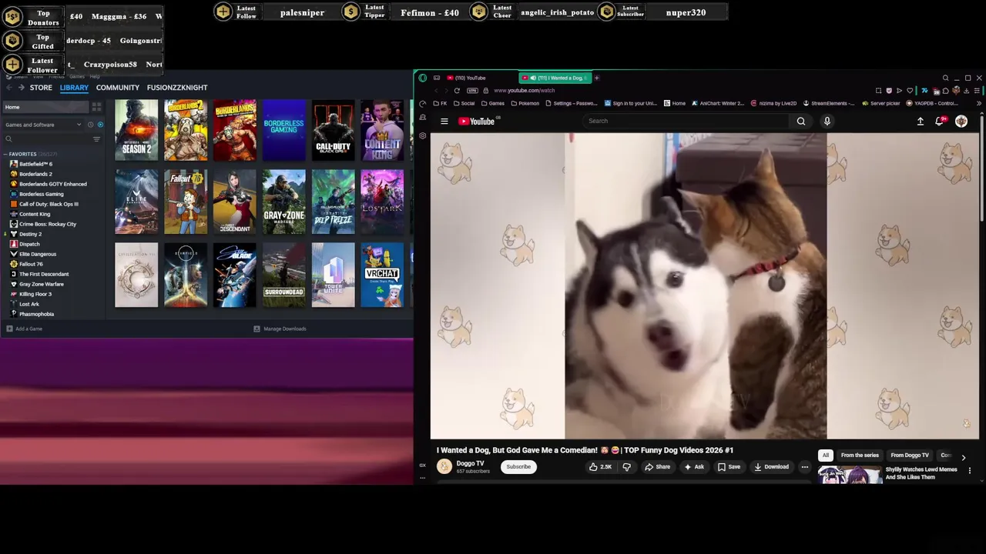Open the Fallout 76 cover art tile
Viewport: 986px width, 554px height.
[186, 202]
